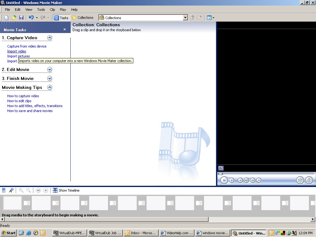The image size is (316, 237).
Task: Open the Windows Start menu
Action: click(x=8, y=233)
